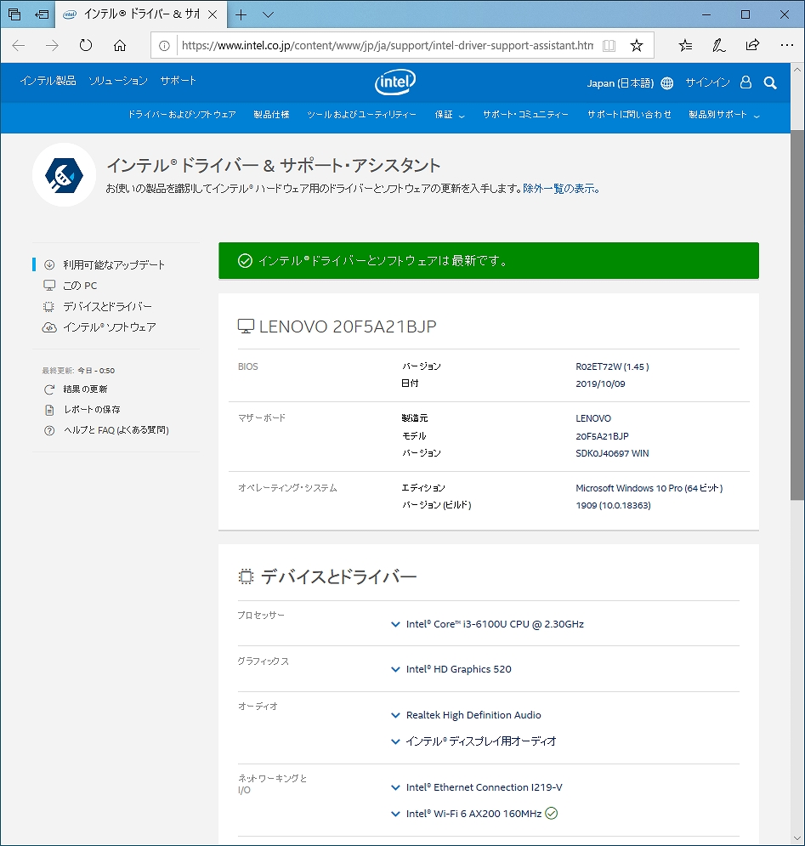Click the share page icon
The height and width of the screenshot is (846, 805).
coord(752,45)
